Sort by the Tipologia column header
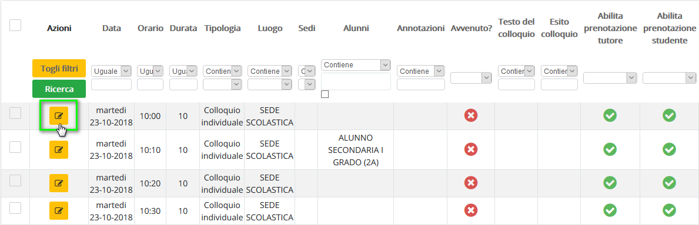Screen dimensions: 699x225 222,29
